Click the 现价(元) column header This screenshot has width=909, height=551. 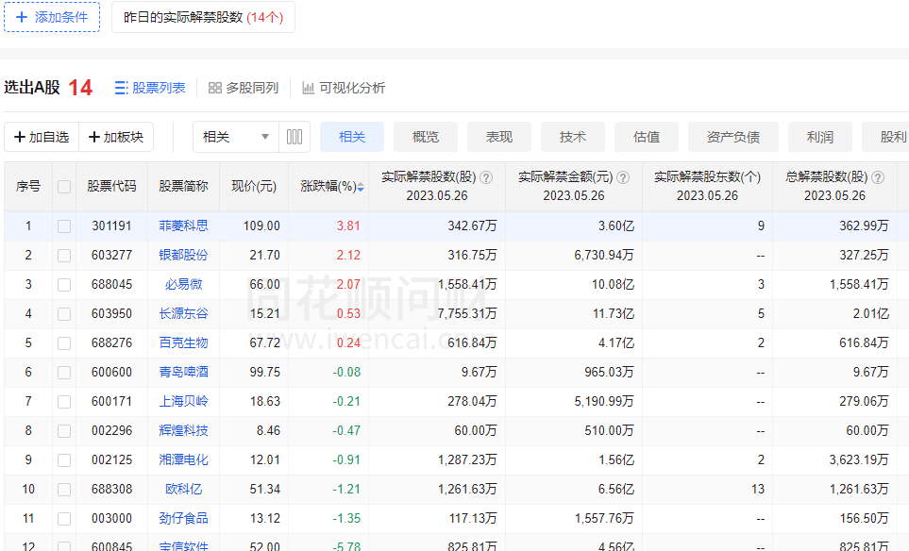coord(254,186)
